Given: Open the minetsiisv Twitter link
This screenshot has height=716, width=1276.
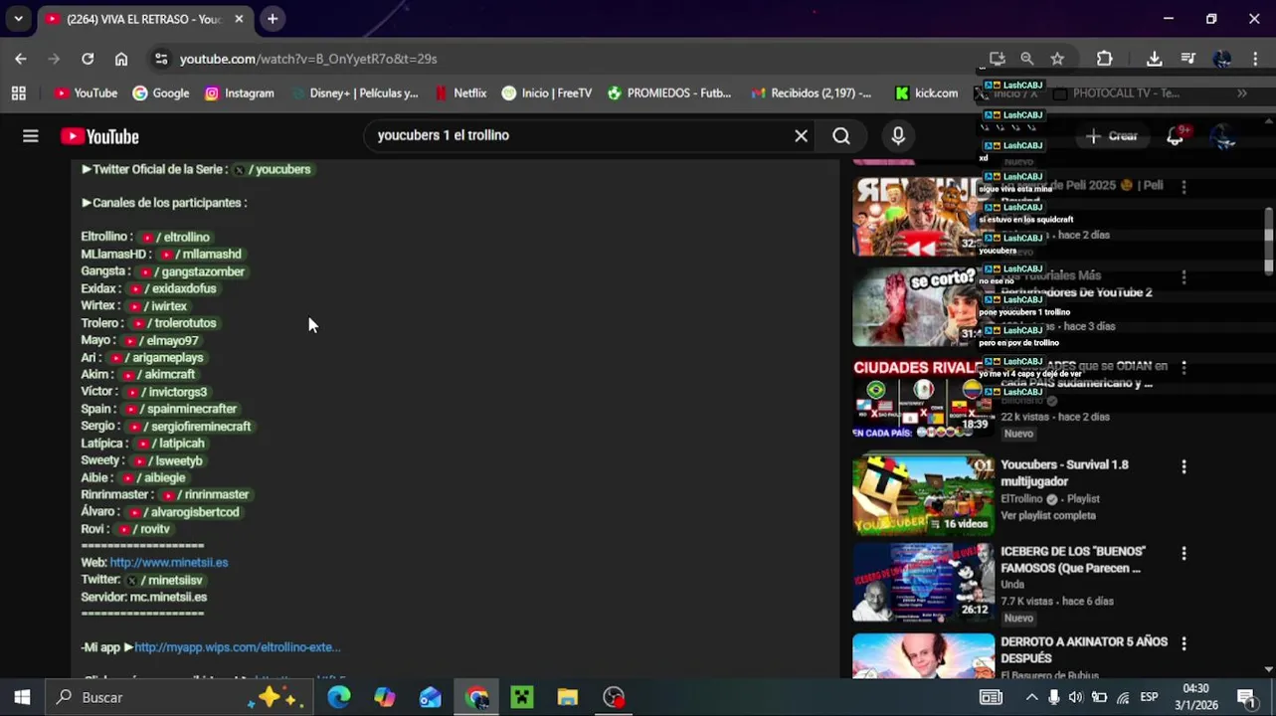Looking at the screenshot, I should click(164, 580).
